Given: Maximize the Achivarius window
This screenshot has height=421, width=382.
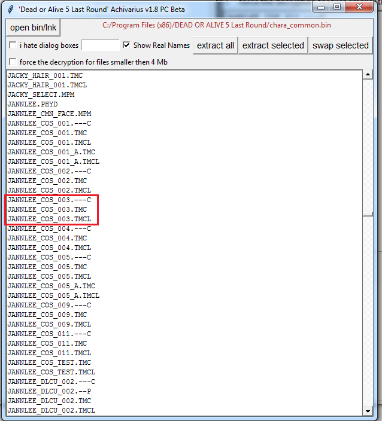Looking at the screenshot, I should pyautogui.click(x=337, y=7).
